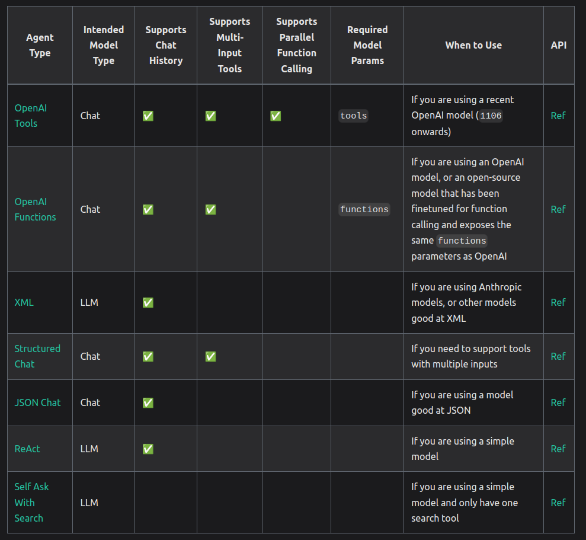Click the 'Supports Chat History' header

(x=165, y=45)
